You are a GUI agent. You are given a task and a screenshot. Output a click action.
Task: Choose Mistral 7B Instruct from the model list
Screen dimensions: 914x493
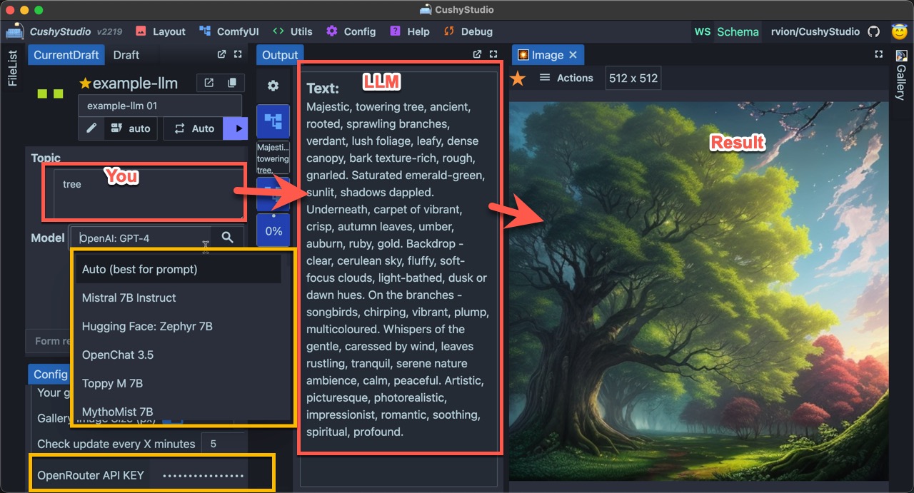pyautogui.click(x=129, y=298)
